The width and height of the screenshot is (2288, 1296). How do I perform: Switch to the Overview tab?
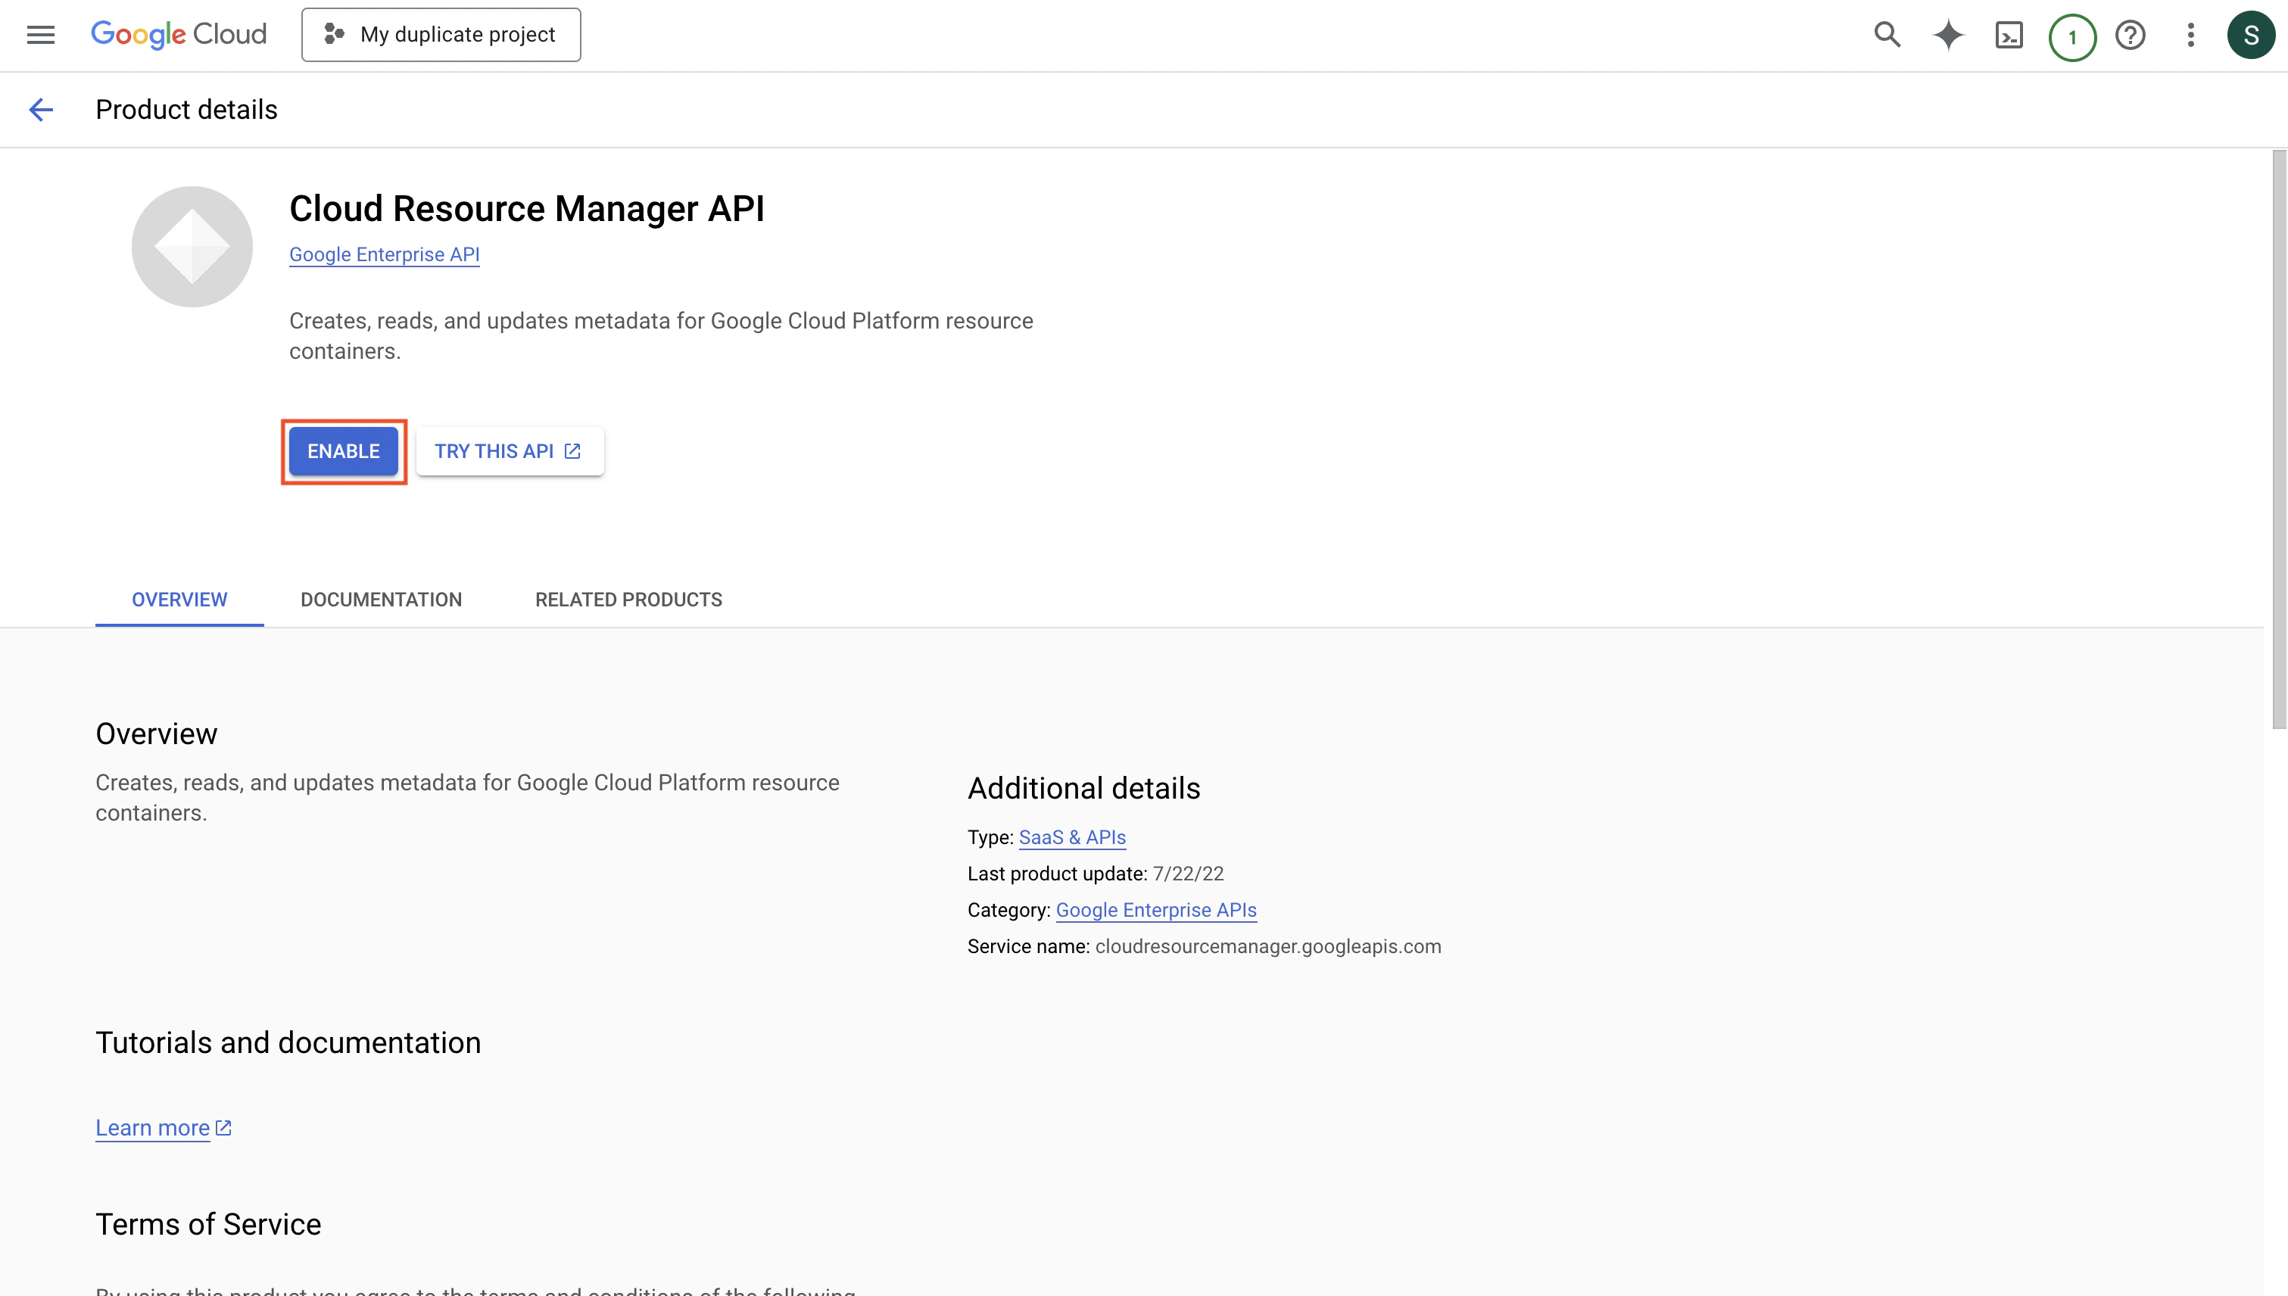(180, 600)
